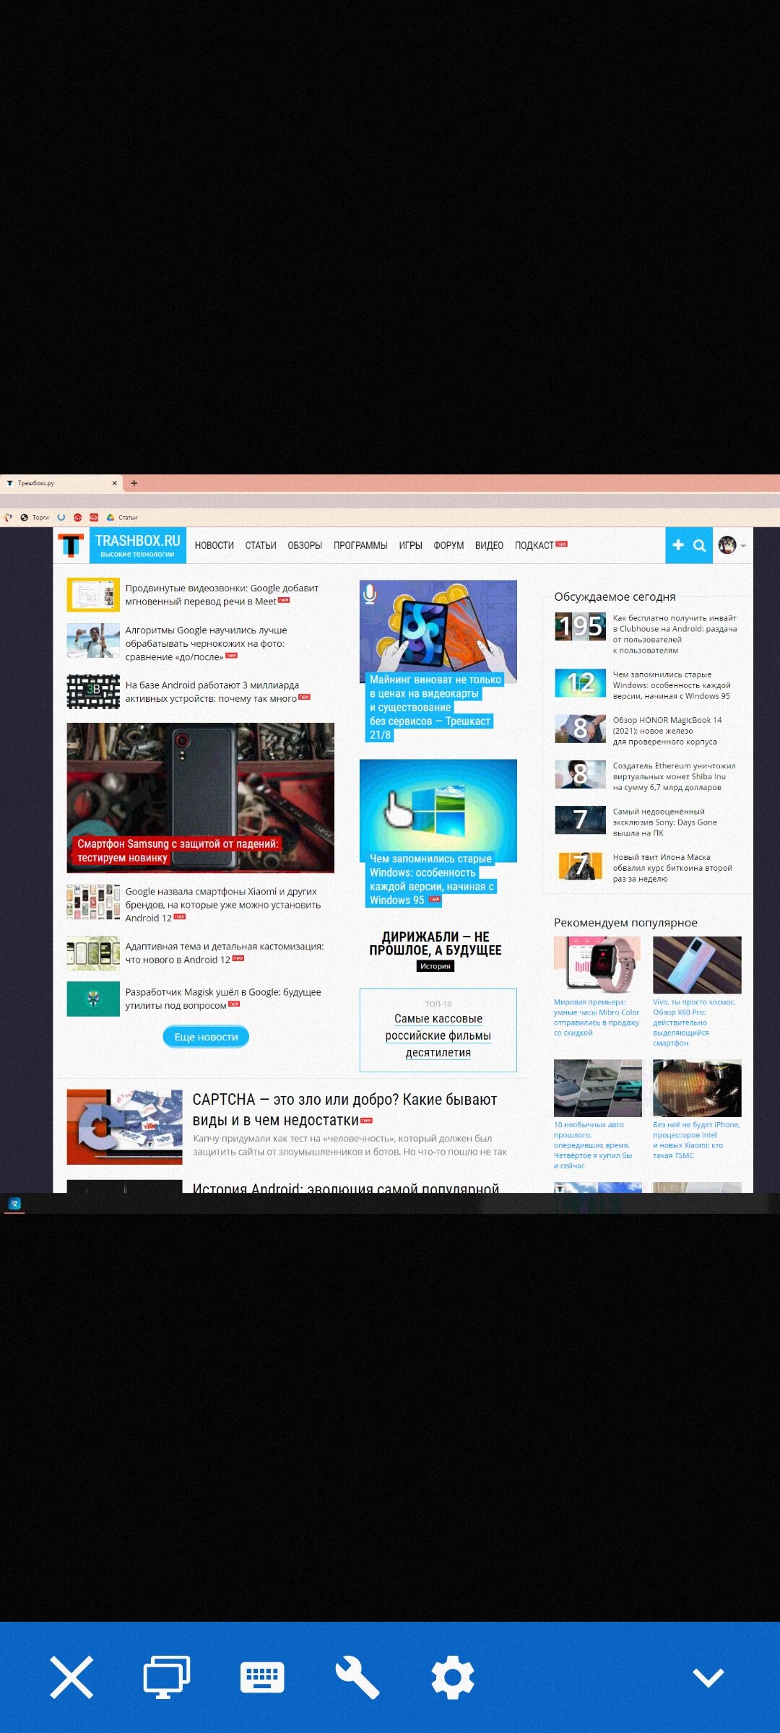Open Elon Musk bitcoin tweet discussion
Viewport: 780px width, 1733px height.
[644, 866]
